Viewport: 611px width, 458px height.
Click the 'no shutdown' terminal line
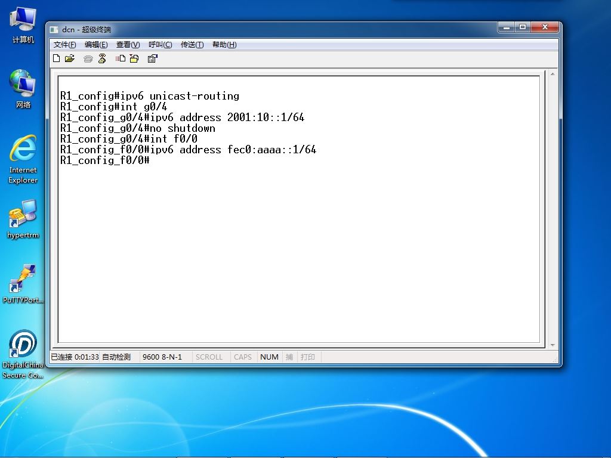138,128
